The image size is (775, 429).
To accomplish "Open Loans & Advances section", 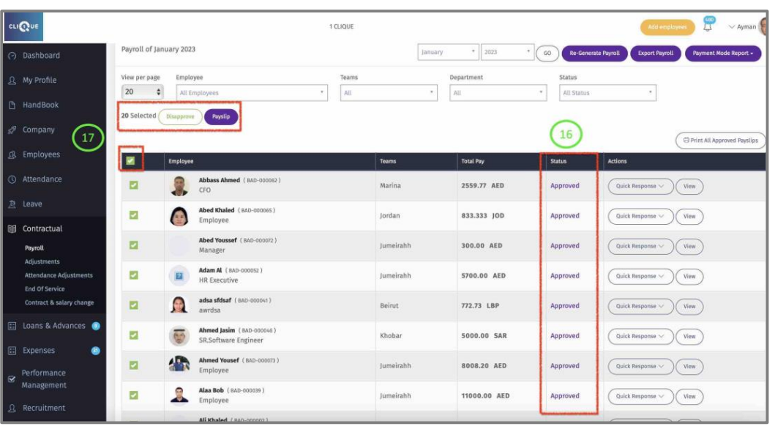I will 53,326.
